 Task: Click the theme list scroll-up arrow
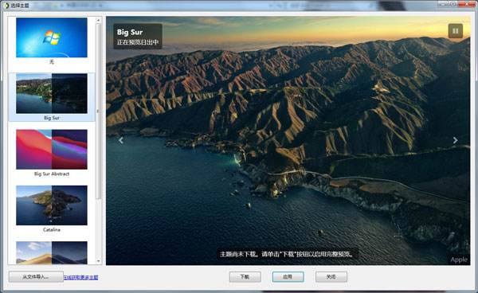(98, 20)
